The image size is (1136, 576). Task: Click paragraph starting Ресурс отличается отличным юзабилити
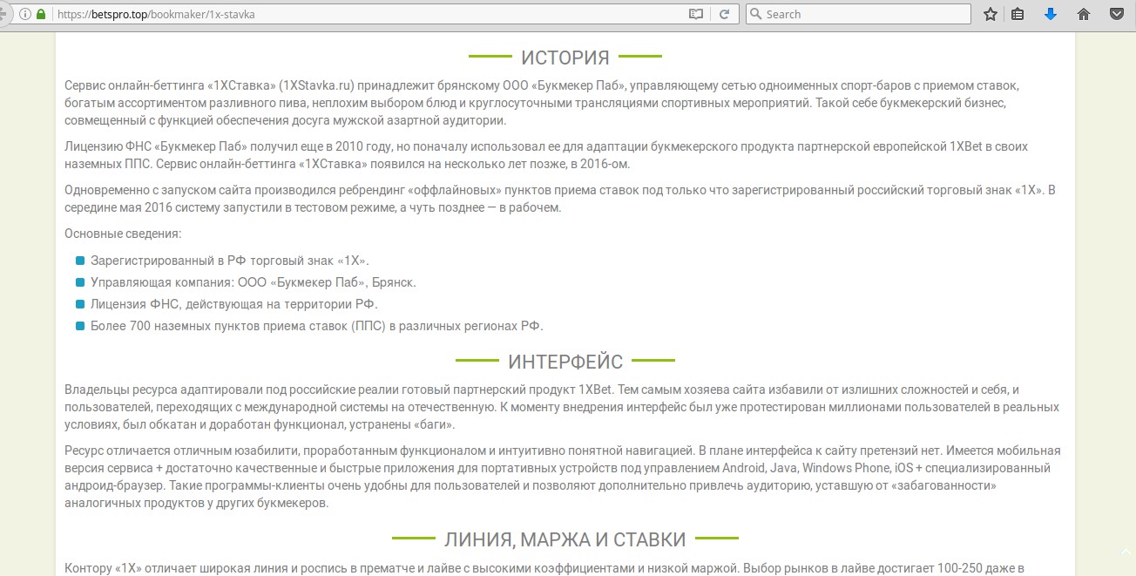pos(563,477)
